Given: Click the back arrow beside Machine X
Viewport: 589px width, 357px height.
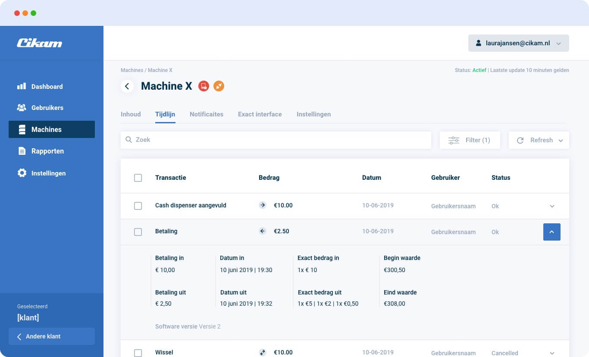Looking at the screenshot, I should coord(127,86).
